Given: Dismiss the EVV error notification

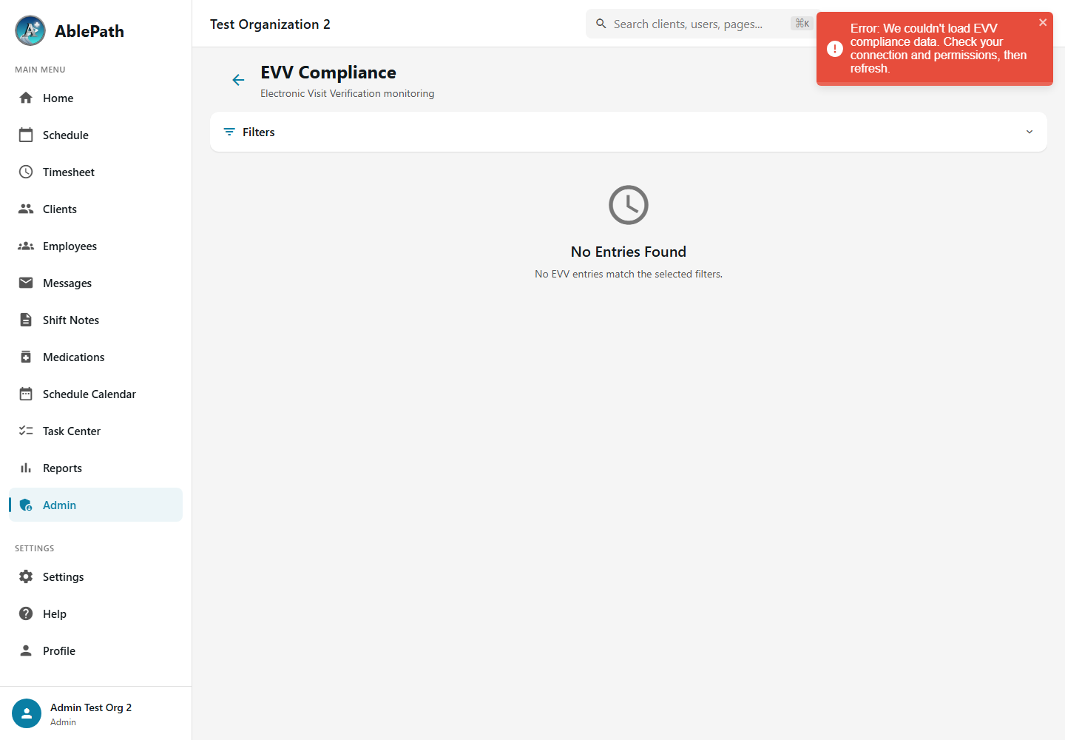Looking at the screenshot, I should 1043,22.
